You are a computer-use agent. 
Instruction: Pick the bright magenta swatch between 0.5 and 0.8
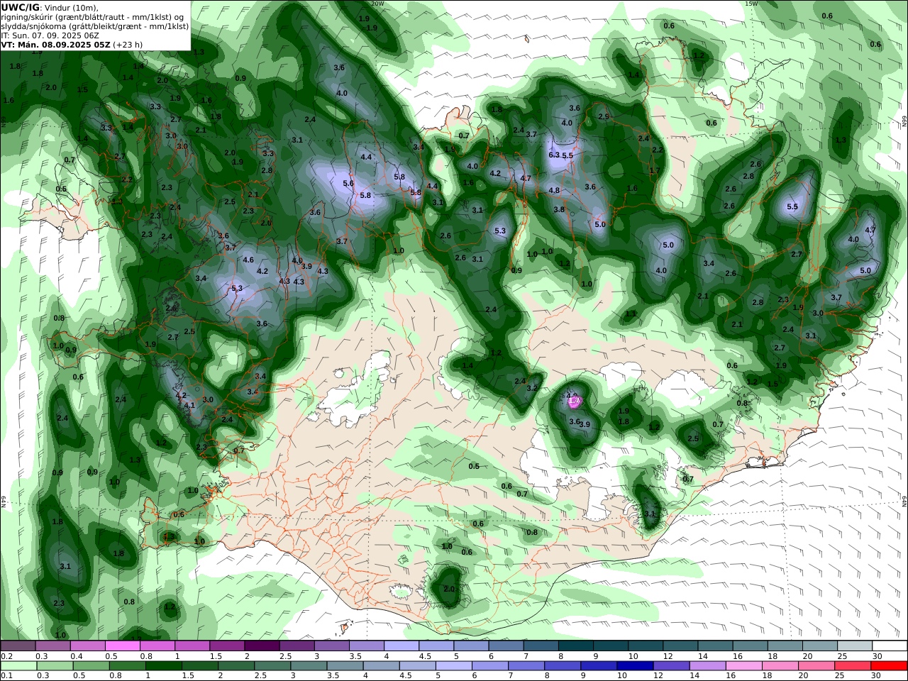122,646
